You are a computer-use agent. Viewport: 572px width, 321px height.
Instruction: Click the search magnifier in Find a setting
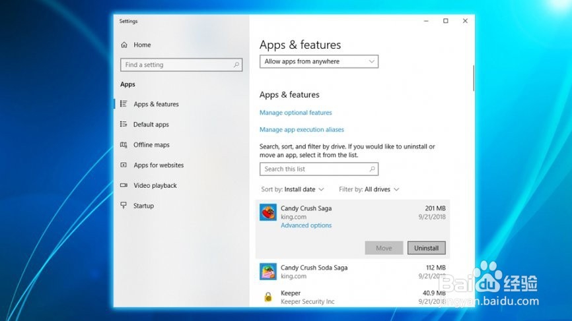tap(236, 65)
